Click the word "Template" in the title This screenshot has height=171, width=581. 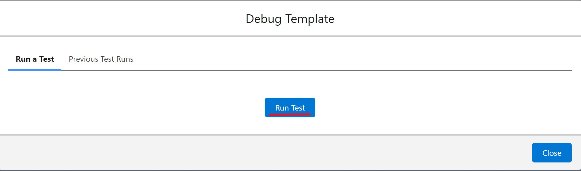pos(310,19)
